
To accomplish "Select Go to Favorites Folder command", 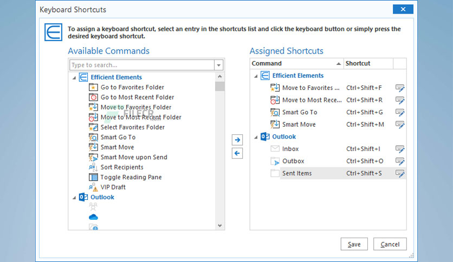I will pos(132,87).
